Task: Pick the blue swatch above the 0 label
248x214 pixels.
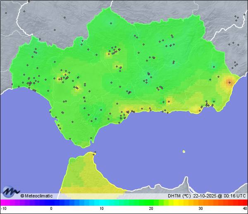Action: pos(51,202)
